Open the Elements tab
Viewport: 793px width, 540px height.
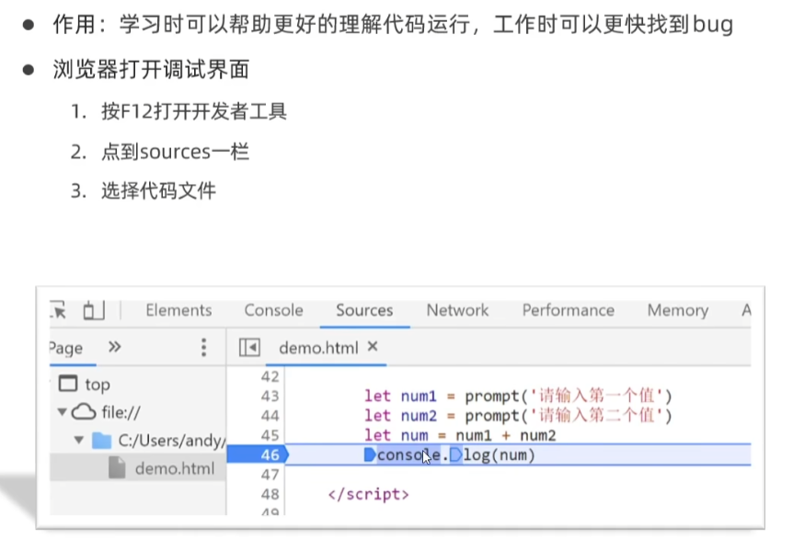[x=178, y=310]
